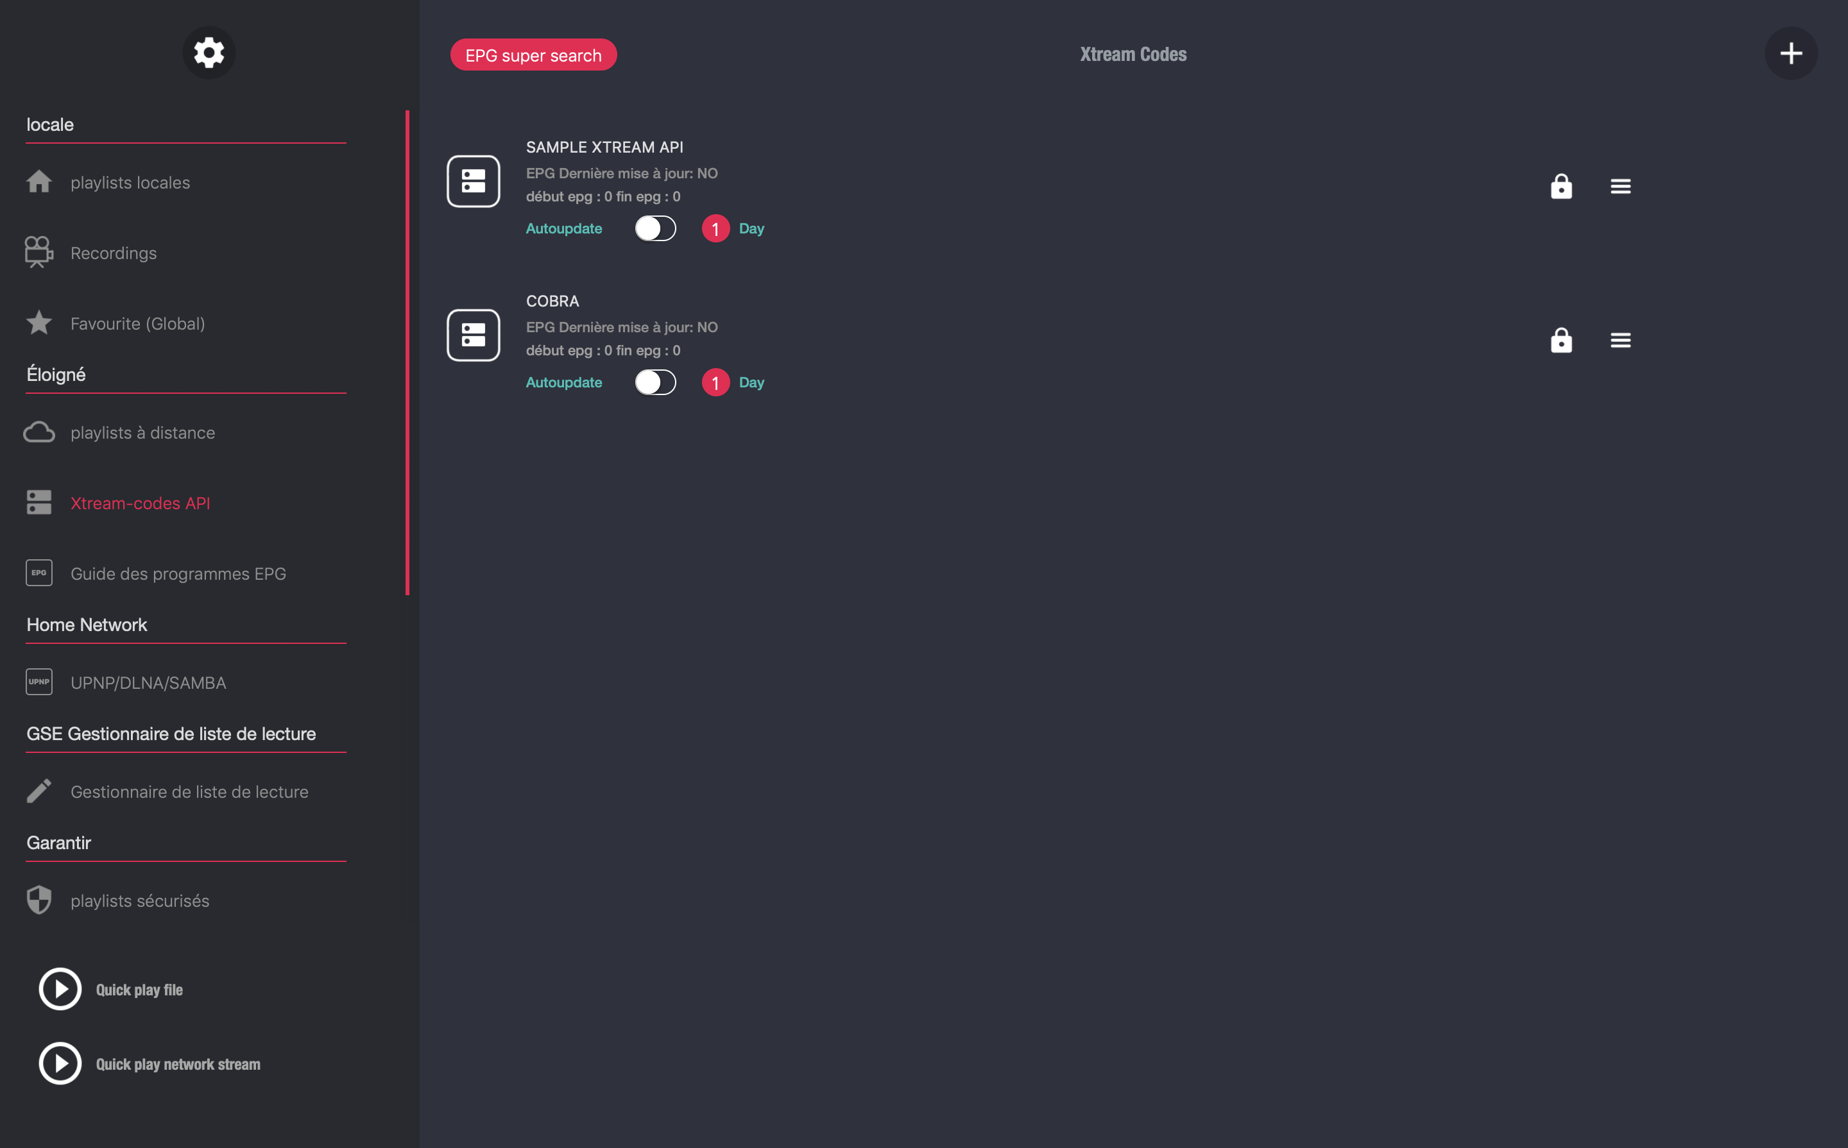The width and height of the screenshot is (1848, 1148).
Task: Click the UPNP/DLNA/SAMBA visibility toggle
Action: (x=148, y=681)
